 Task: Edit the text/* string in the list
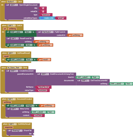click(x=61, y=18)
